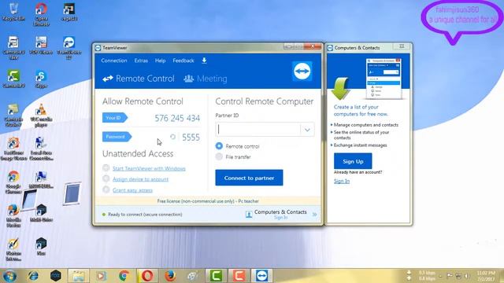This screenshot has width=504, height=283.
Task: Click the download arrow icon in TeamViewer menu bar
Action: click(204, 61)
